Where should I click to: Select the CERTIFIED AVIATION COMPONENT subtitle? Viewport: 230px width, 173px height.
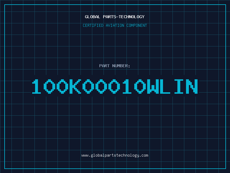point(115,25)
